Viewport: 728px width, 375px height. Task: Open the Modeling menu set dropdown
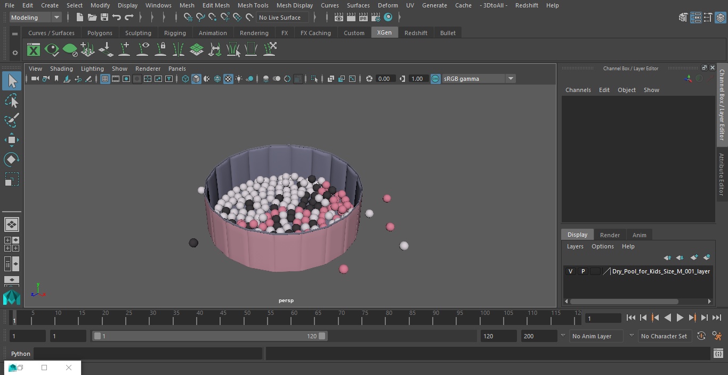[x=36, y=18]
